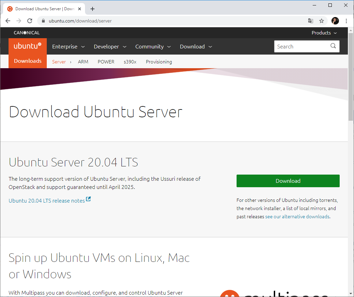This screenshot has height=297, width=354.
Task: Click the Download Ubuntu Server page heading
Action: point(96,112)
